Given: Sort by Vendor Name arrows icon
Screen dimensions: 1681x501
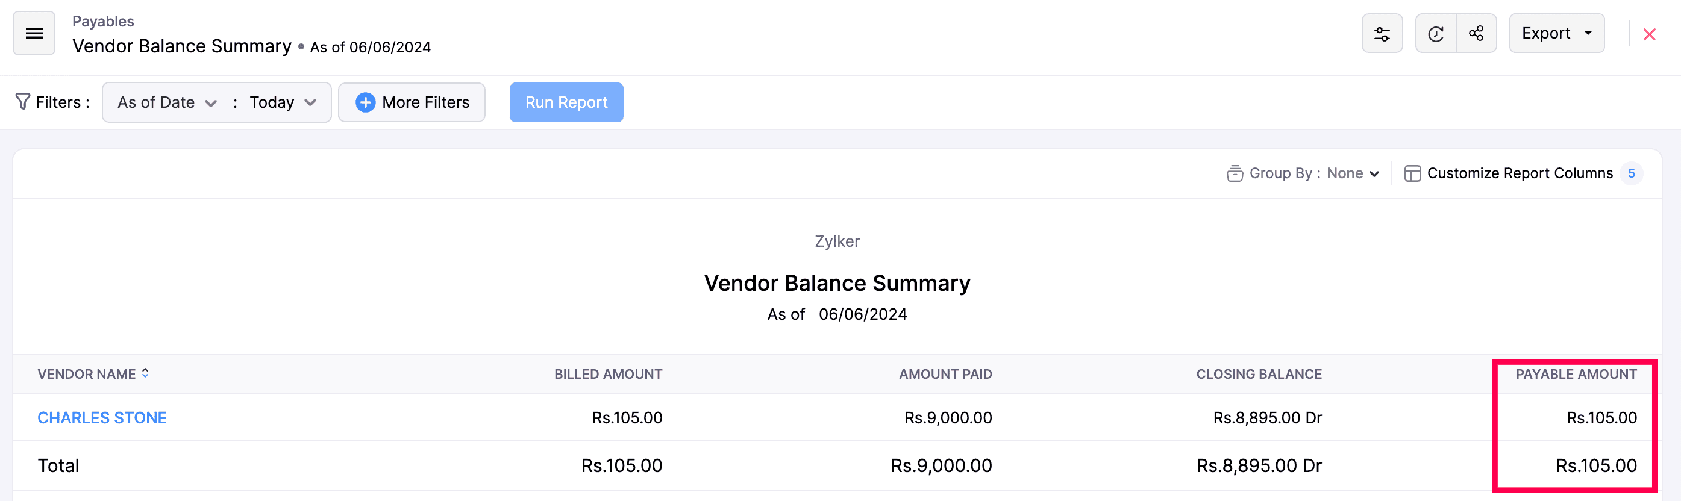Looking at the screenshot, I should click(x=146, y=373).
